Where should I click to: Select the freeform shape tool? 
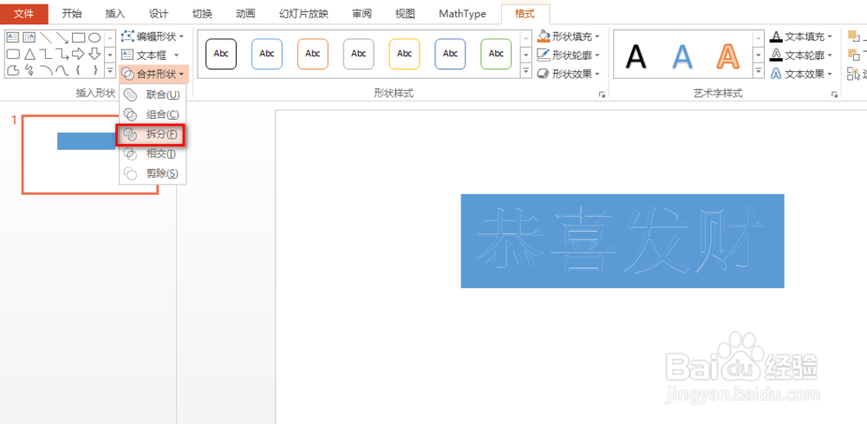12,69
